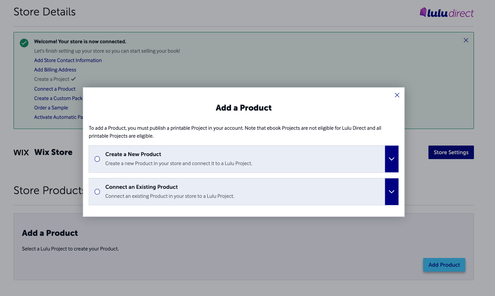Select the Create a New Product option
The width and height of the screenshot is (495, 296).
point(97,159)
